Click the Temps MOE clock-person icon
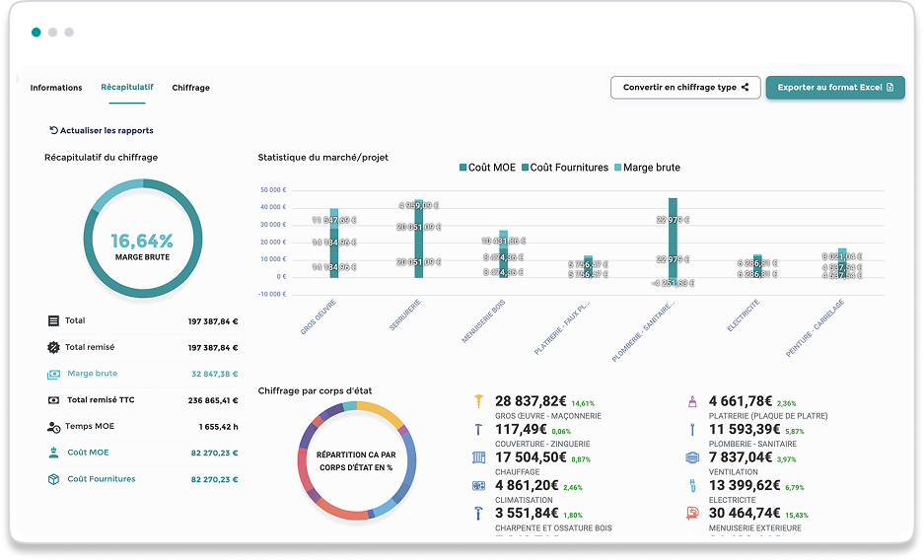This screenshot has width=924, height=560. point(53,427)
